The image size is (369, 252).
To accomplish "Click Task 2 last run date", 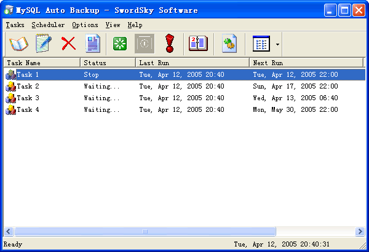I will [181, 86].
